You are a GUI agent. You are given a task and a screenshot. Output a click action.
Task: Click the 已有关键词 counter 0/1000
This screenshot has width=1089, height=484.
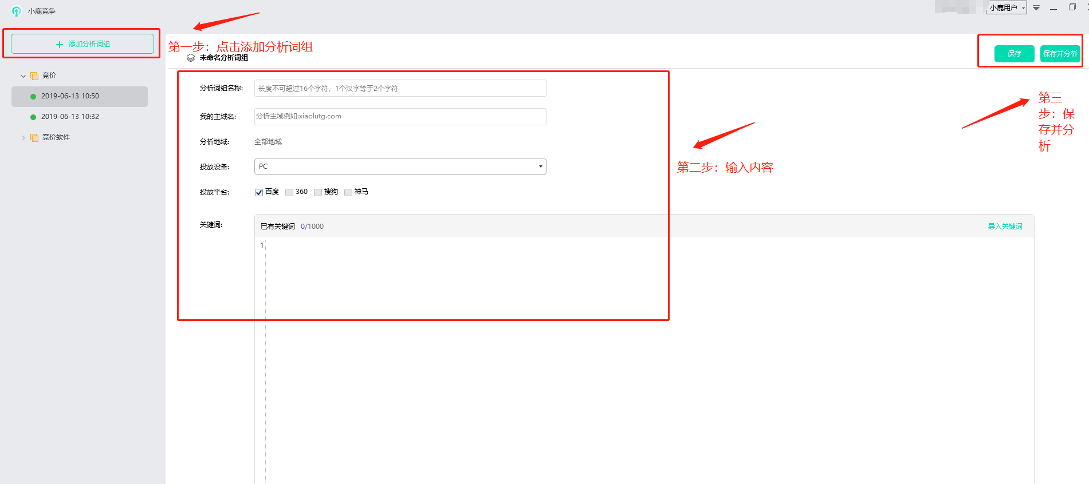(x=312, y=227)
